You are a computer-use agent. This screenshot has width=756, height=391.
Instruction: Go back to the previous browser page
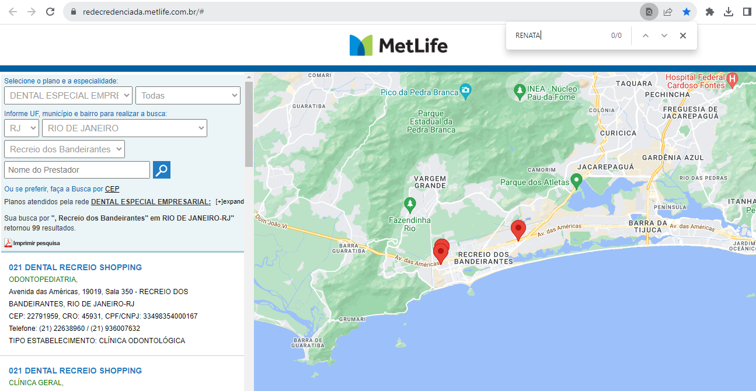pos(13,12)
